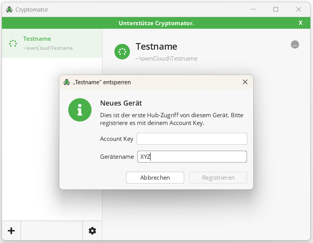Click the Neues Gerät heading
This screenshot has height=243, width=313.
pos(121,103)
